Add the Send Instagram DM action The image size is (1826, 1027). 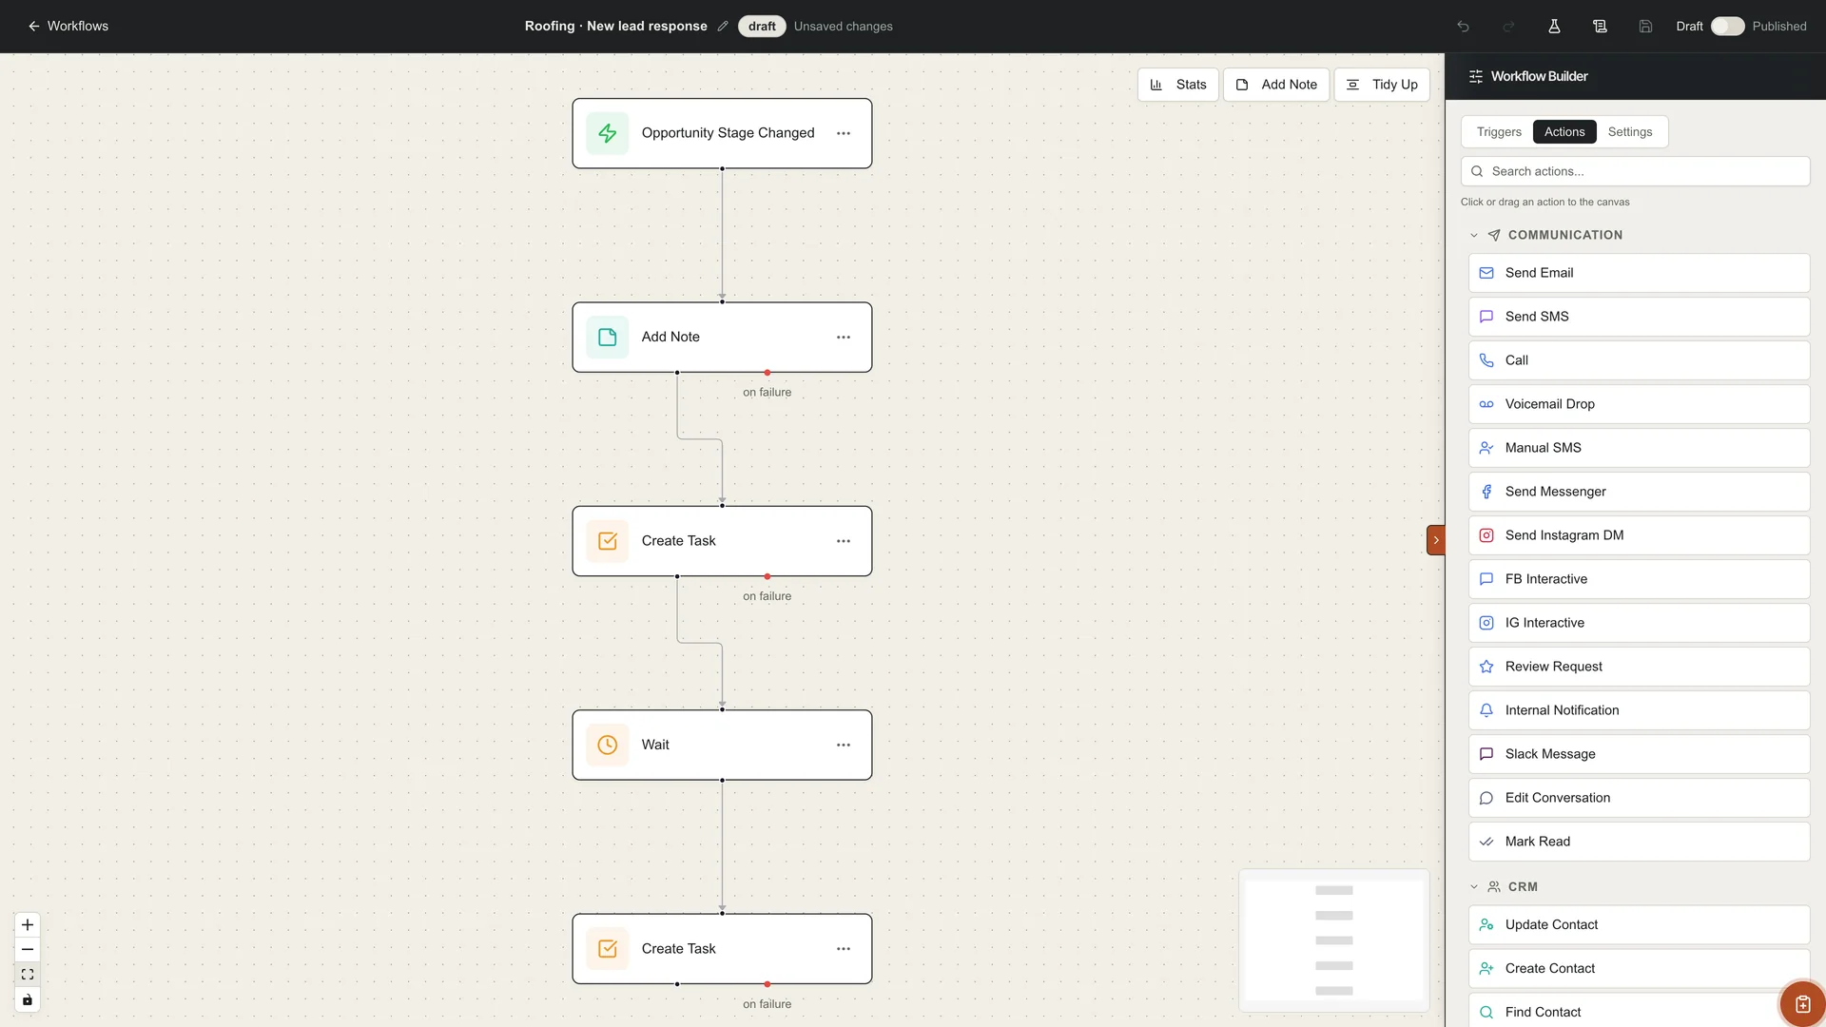click(1639, 535)
